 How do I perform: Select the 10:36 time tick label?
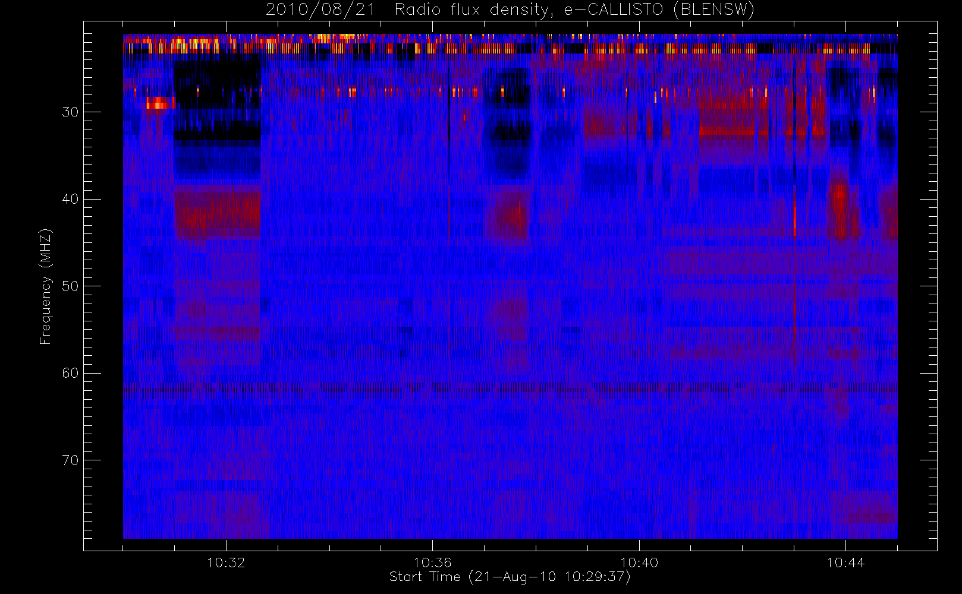pos(432,563)
